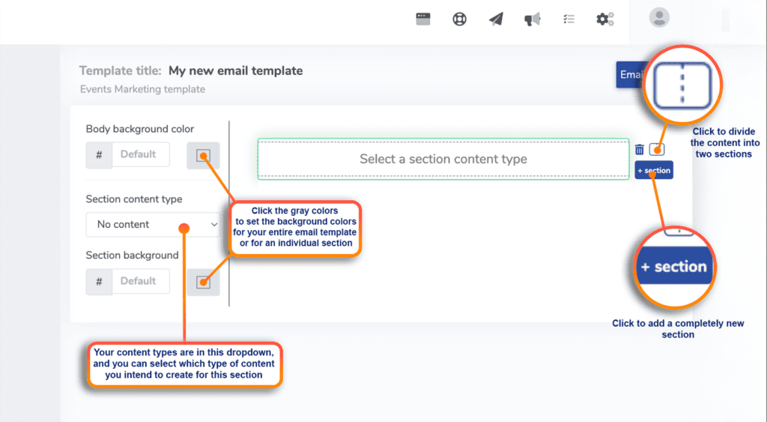Click the 'My new email template' title
Screen dimensions: 767x422
tap(235, 71)
